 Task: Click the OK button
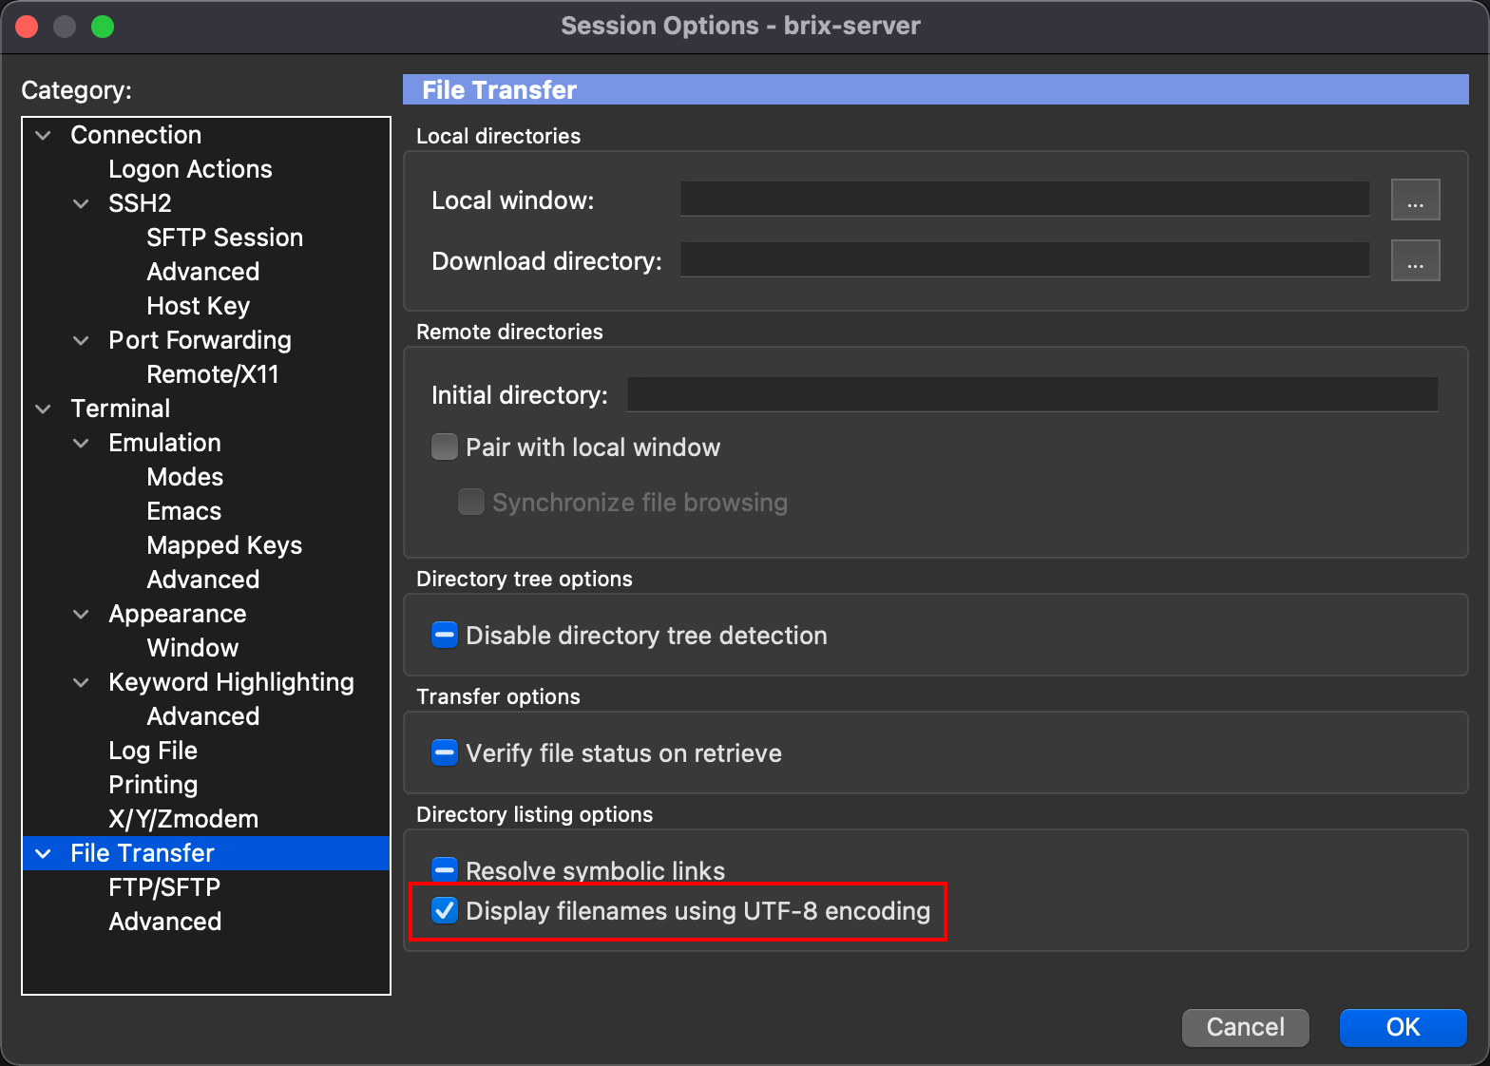pos(1403,1027)
